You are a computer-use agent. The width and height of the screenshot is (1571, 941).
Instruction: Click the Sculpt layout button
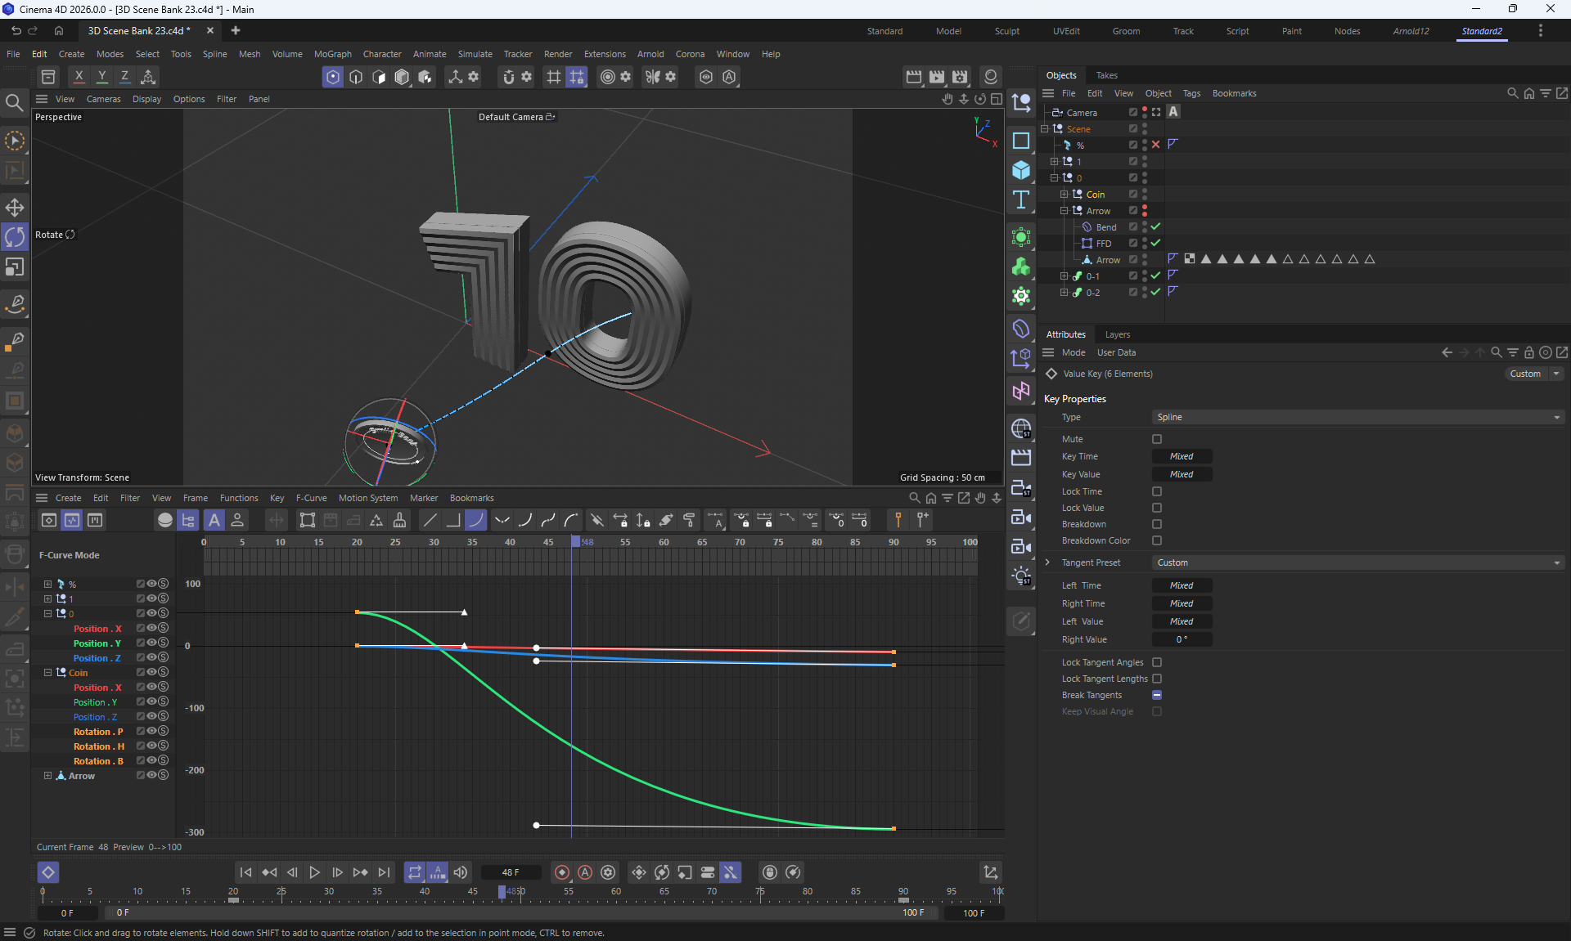pyautogui.click(x=1006, y=31)
